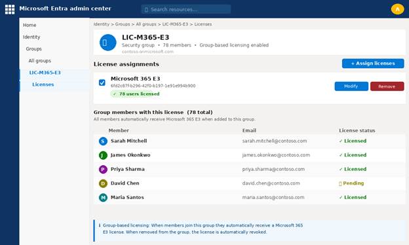Click the 78 users licensed badge
Screen dimensions: 409x245
point(136,94)
